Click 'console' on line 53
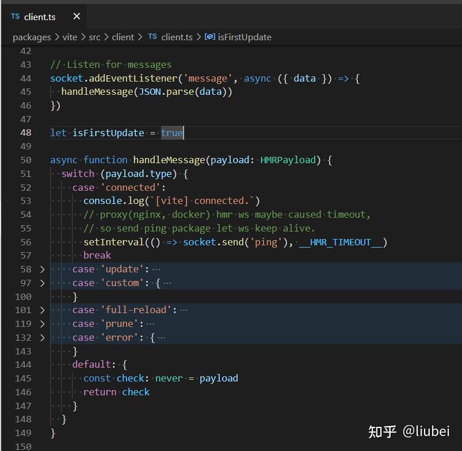Screen dimensions: 462x451 tap(102, 201)
